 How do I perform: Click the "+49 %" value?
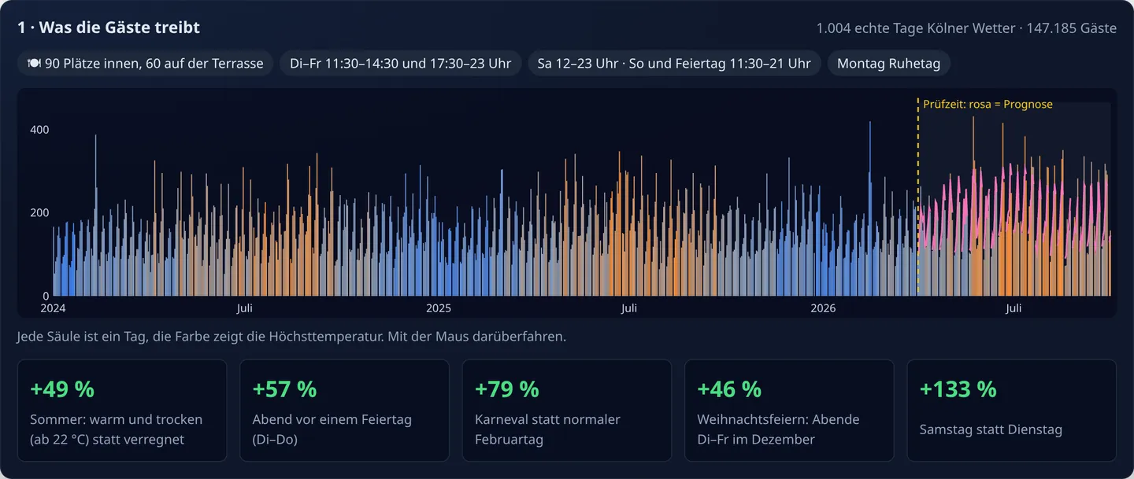point(62,389)
